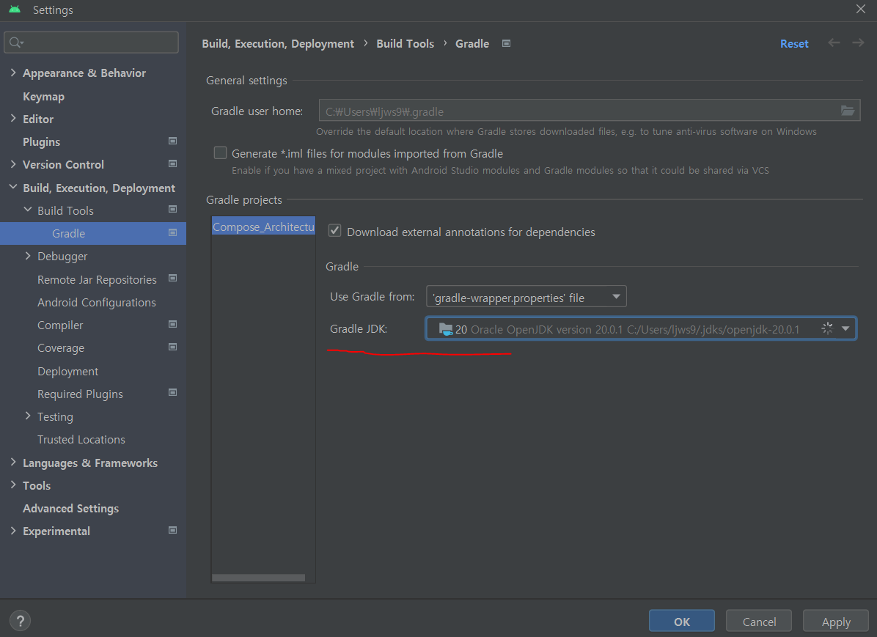Click the loading spinner in Gradle JDK field
The height and width of the screenshot is (637, 877).
826,329
